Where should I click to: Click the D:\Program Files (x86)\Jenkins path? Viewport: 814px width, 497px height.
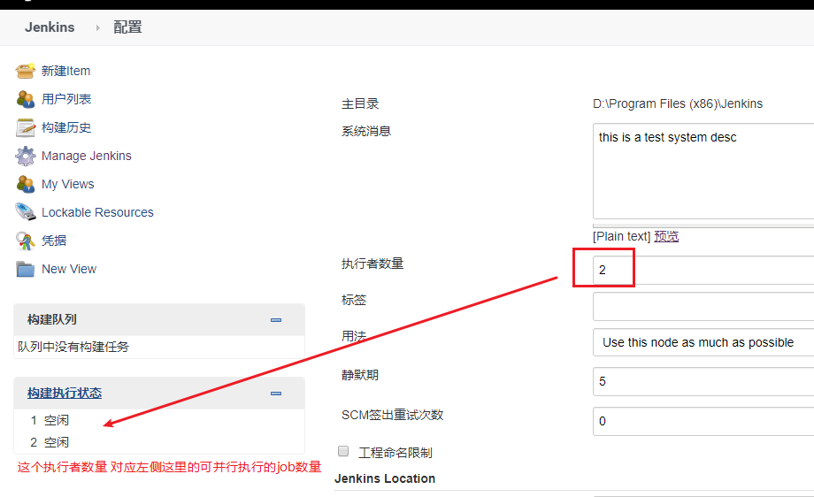[678, 103]
